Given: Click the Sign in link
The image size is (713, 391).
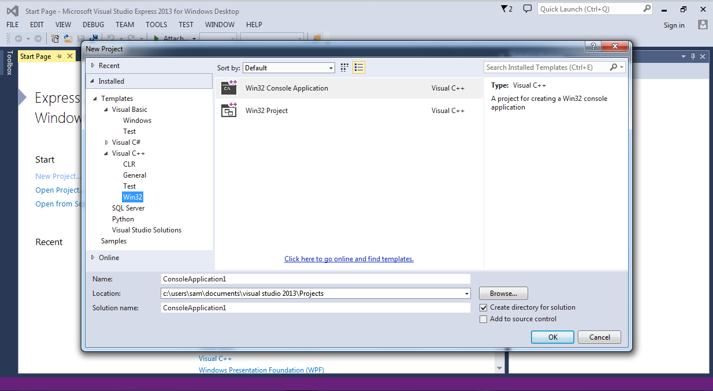Looking at the screenshot, I should (674, 25).
